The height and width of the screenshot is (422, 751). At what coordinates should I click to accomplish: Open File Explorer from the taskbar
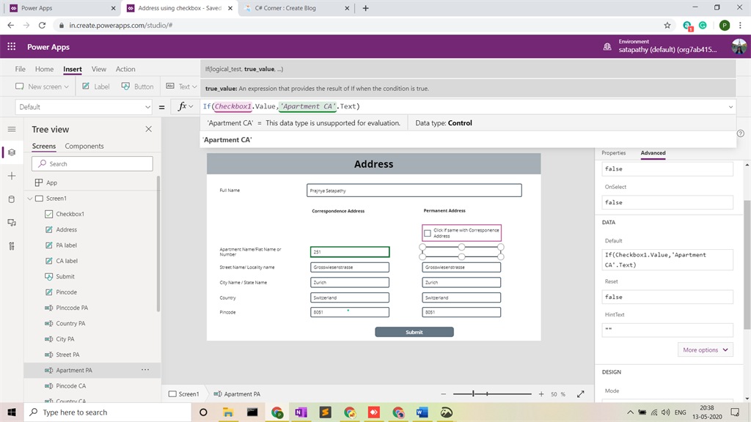click(x=228, y=412)
